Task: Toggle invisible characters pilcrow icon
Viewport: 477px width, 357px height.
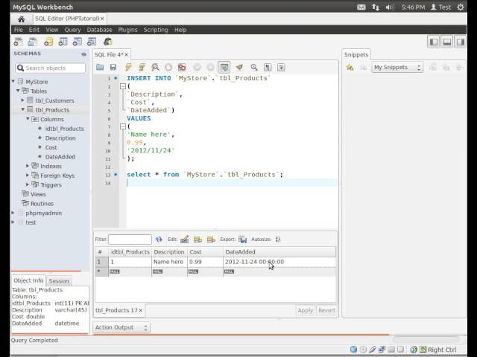Action: point(268,67)
